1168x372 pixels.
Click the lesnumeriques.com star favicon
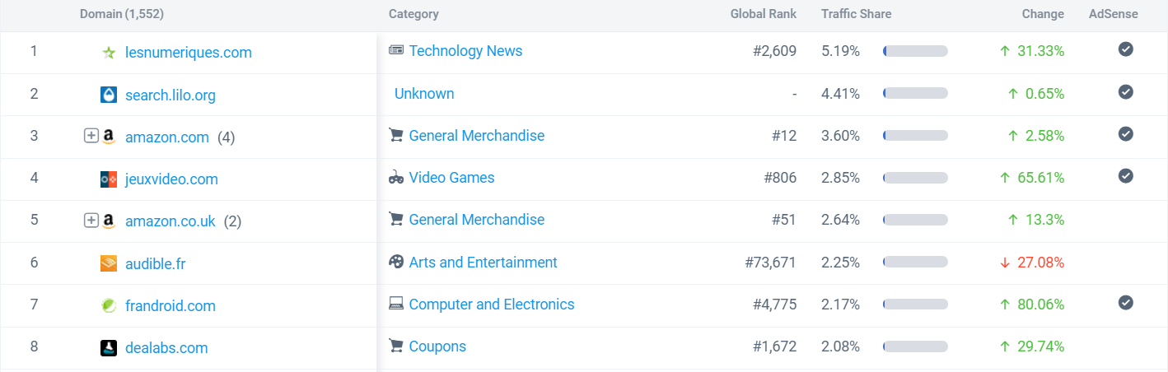(109, 53)
